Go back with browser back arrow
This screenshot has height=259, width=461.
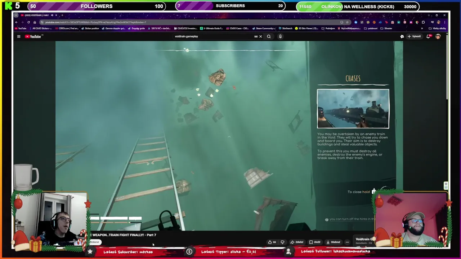[x=16, y=22]
